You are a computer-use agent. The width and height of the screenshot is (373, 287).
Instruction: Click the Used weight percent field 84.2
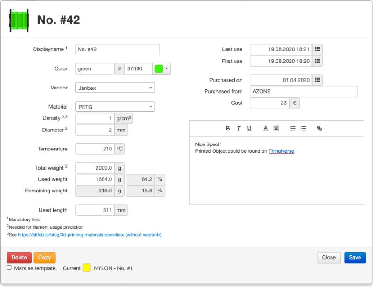tap(141, 179)
